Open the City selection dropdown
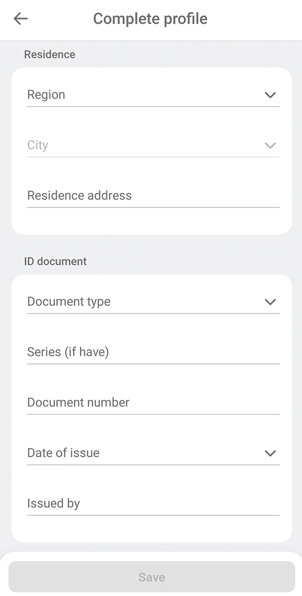The image size is (302, 596). click(x=151, y=145)
